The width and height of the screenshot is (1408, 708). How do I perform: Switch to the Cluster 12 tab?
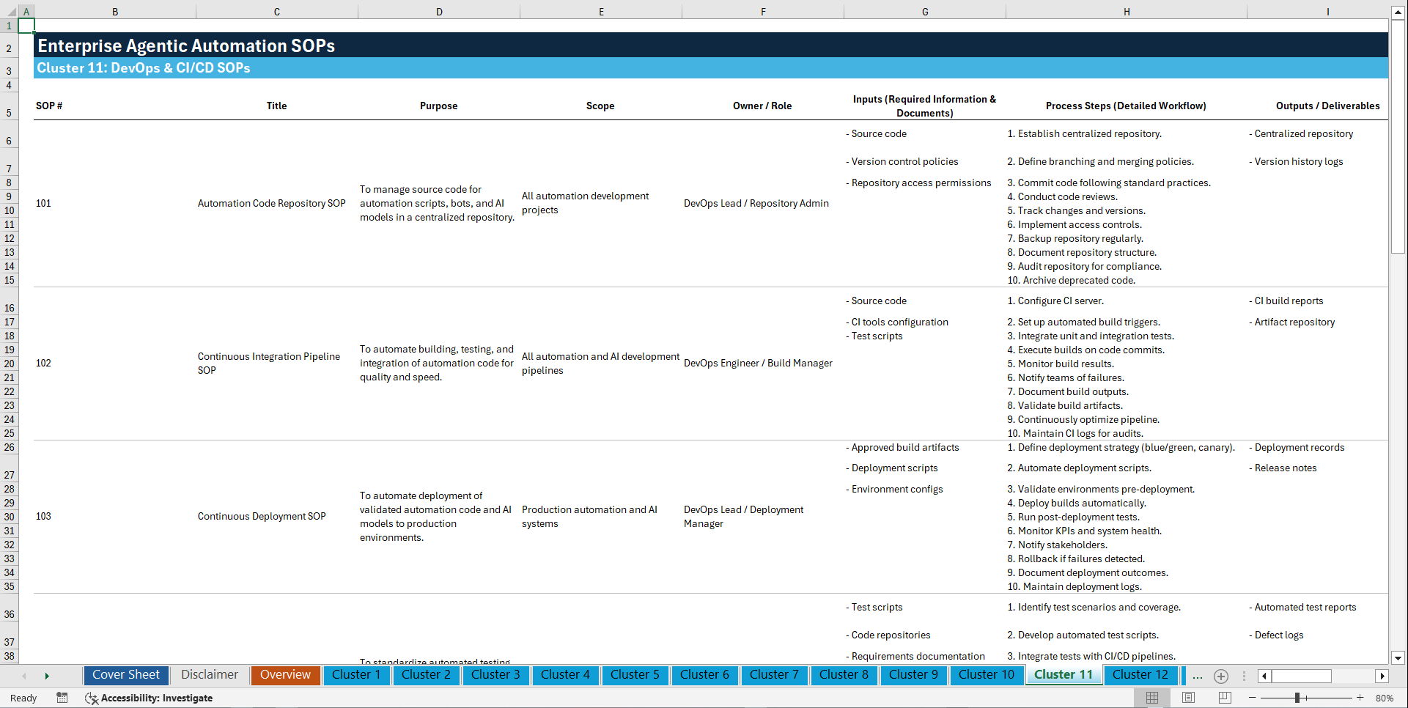(1140, 675)
